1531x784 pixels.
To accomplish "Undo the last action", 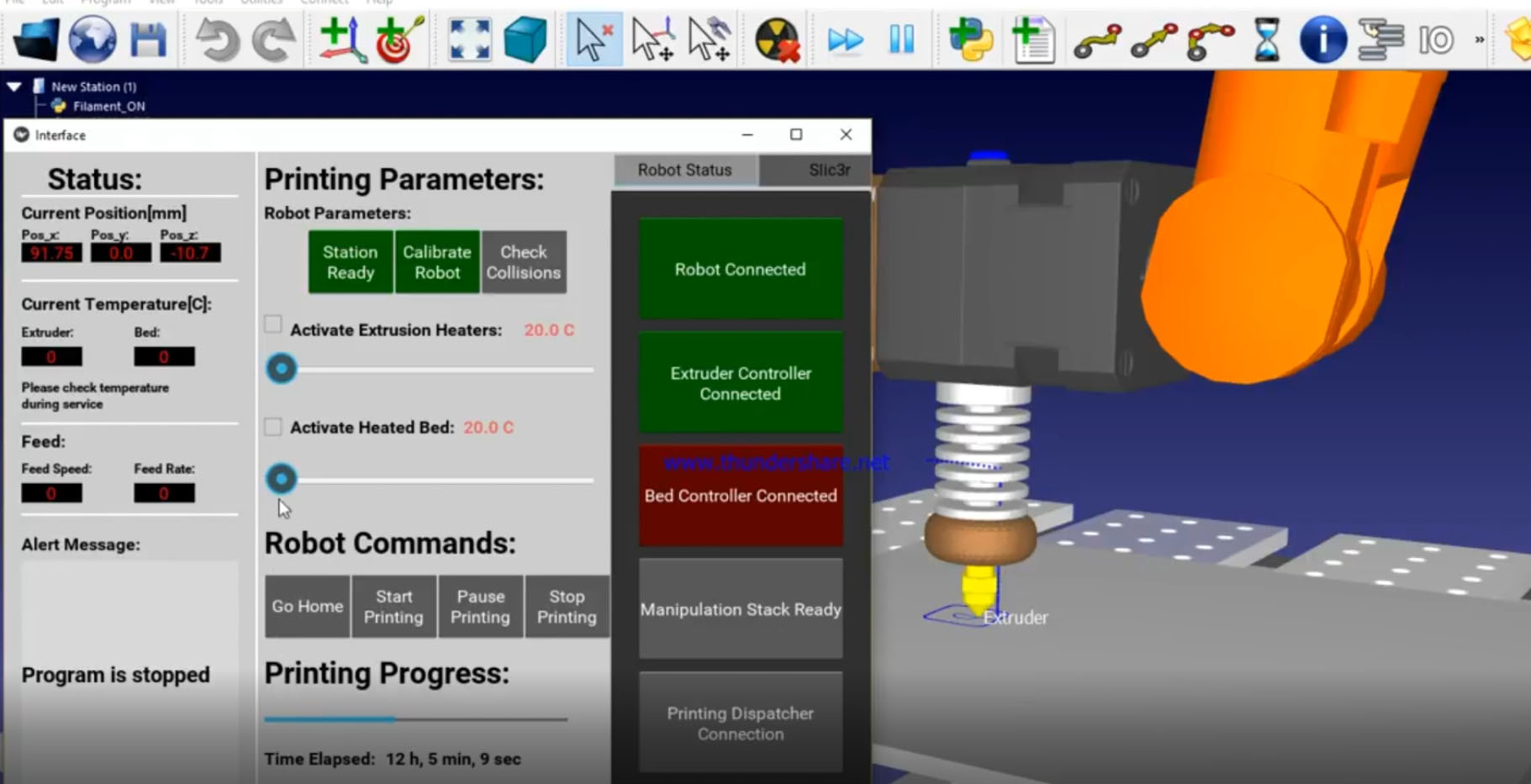I will pyautogui.click(x=217, y=39).
